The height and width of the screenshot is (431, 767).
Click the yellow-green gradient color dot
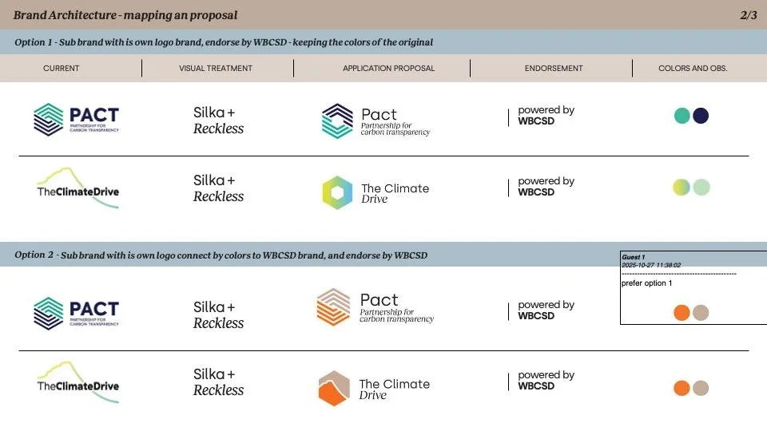tap(682, 187)
